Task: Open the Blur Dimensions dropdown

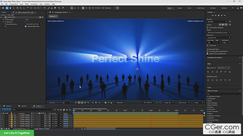Action: pos(34,24)
